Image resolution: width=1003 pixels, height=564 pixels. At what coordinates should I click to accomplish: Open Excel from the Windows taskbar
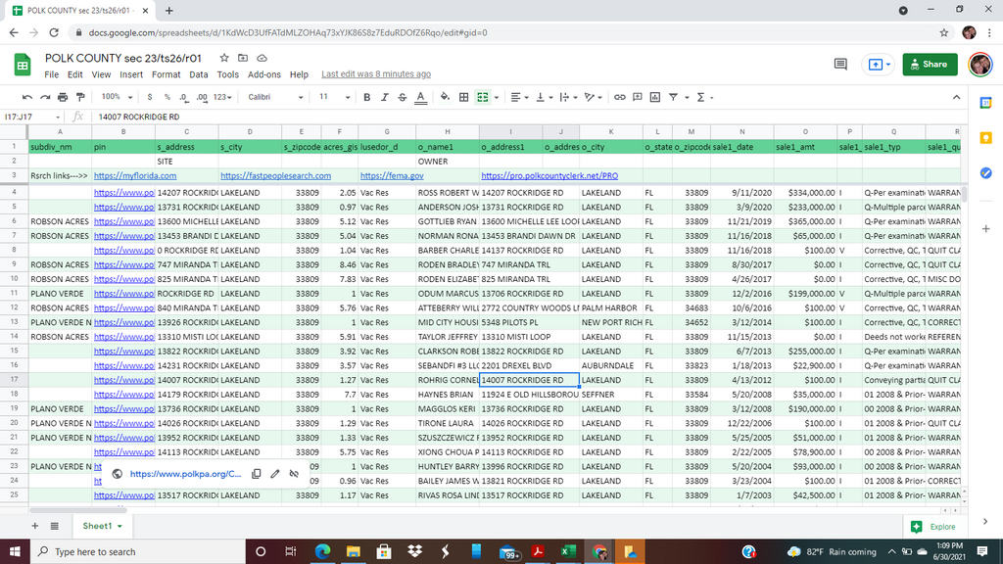click(569, 551)
